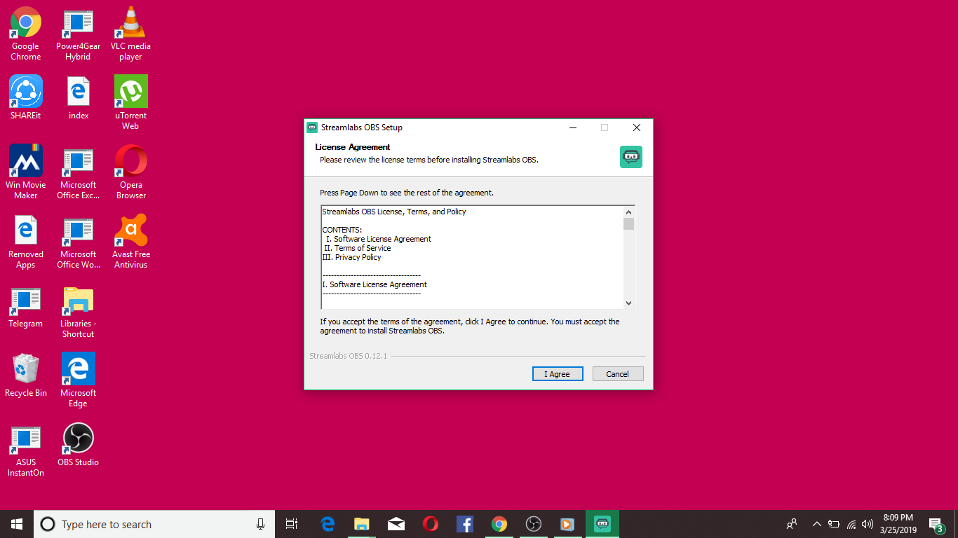Select the OBS Studio desktop shortcut
Screen dimensions: 958x538
tap(78, 444)
